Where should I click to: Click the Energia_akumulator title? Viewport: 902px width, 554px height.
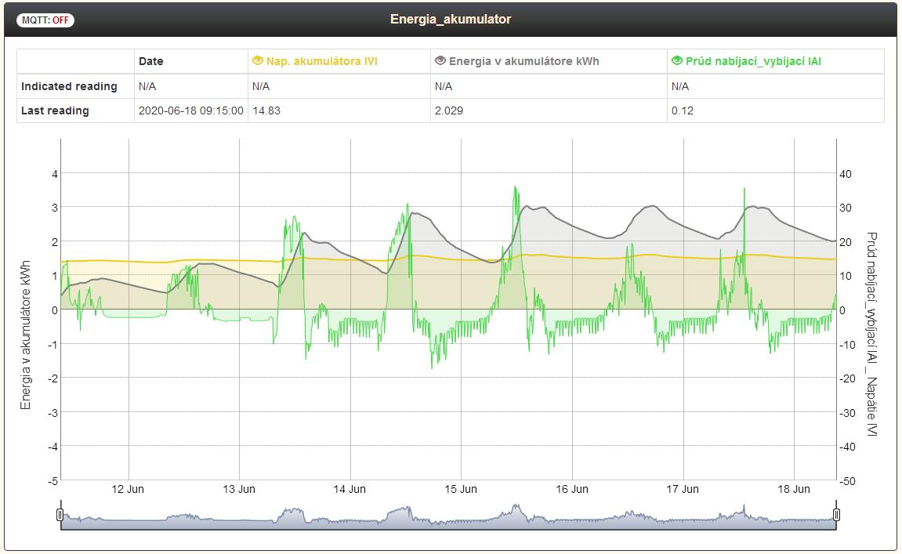[451, 19]
